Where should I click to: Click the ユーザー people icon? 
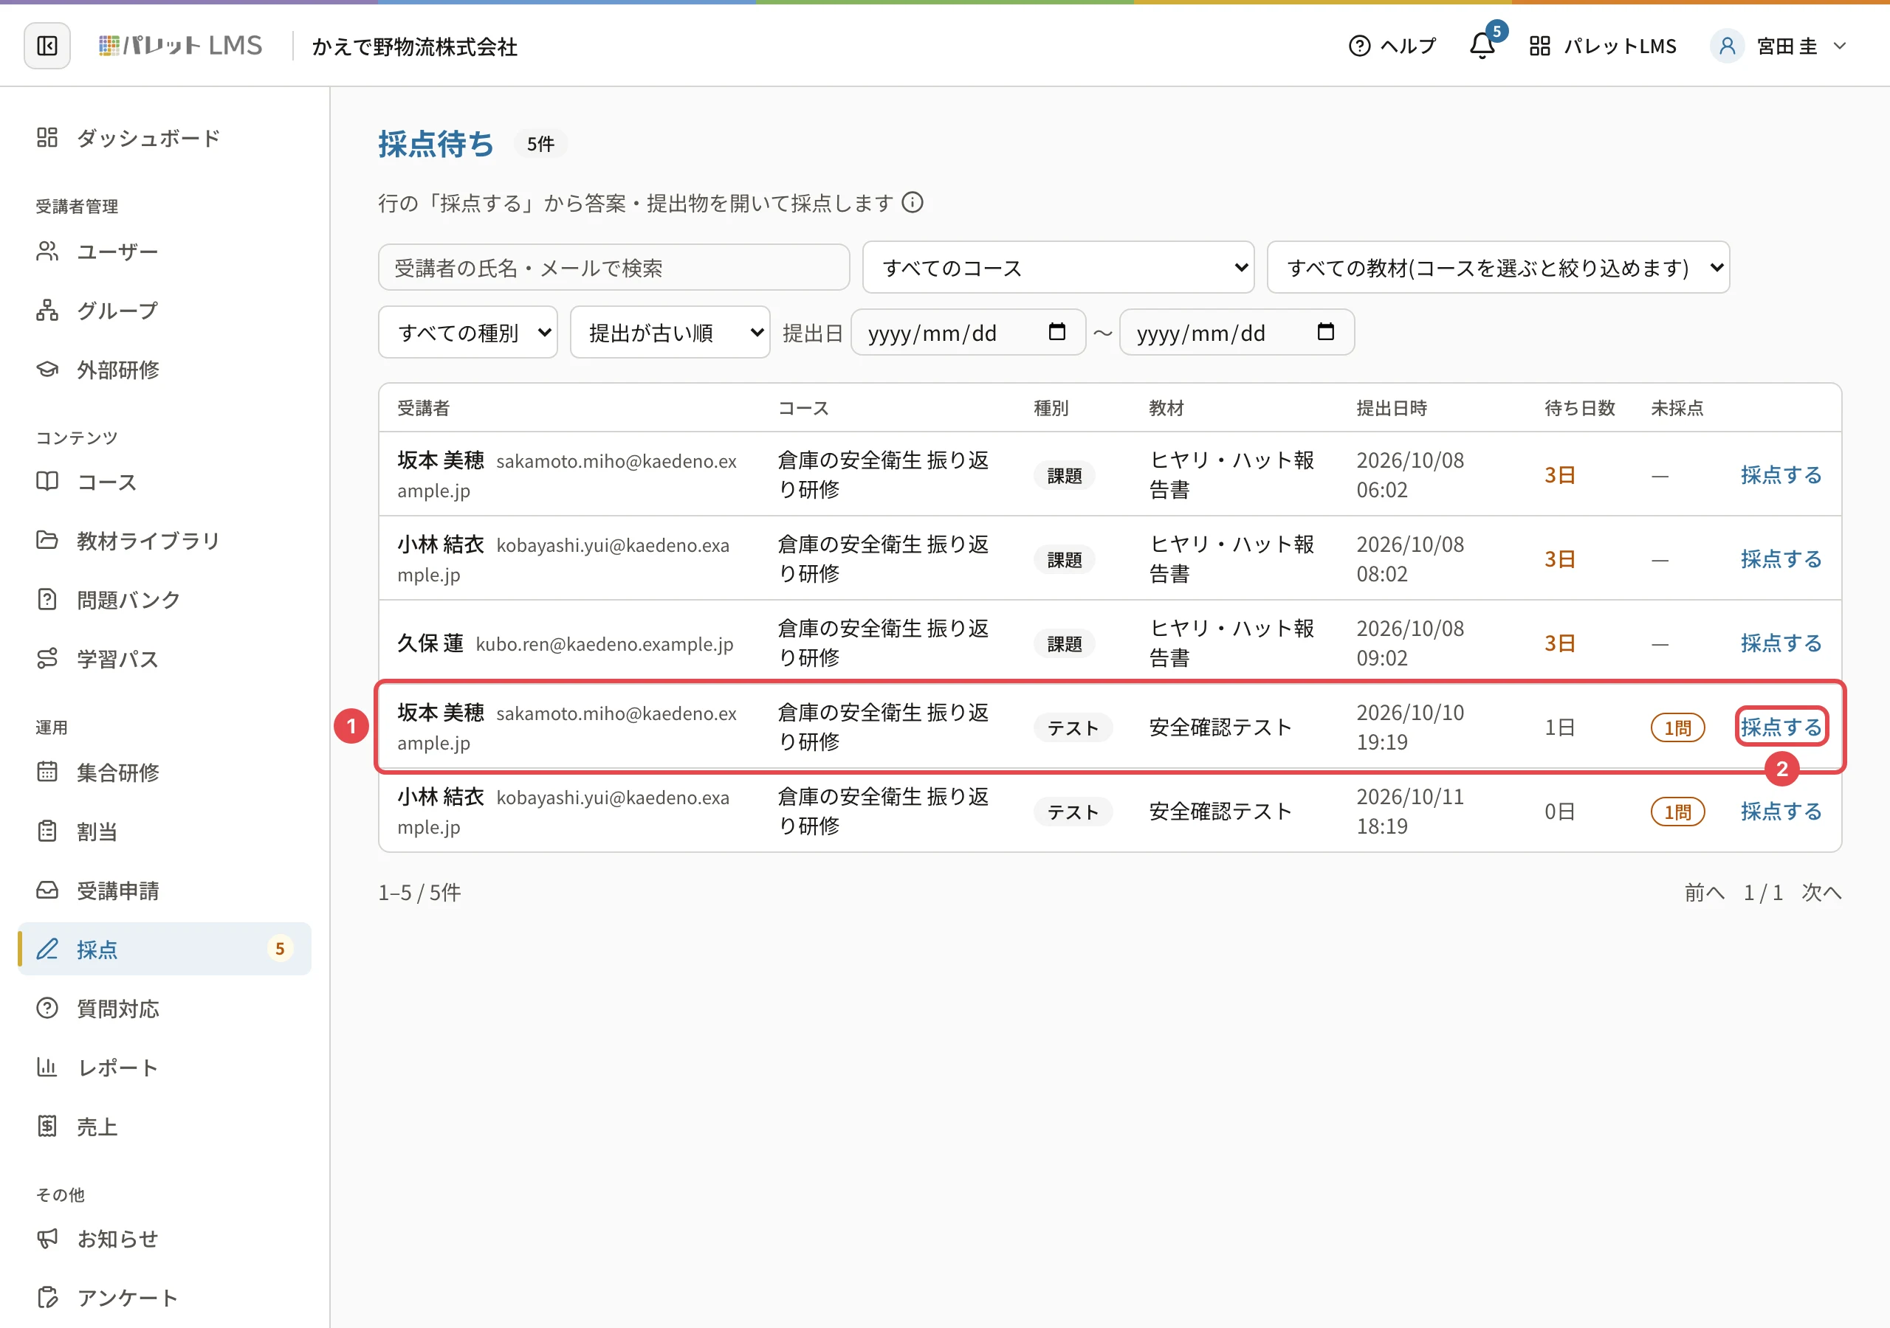[x=47, y=251]
